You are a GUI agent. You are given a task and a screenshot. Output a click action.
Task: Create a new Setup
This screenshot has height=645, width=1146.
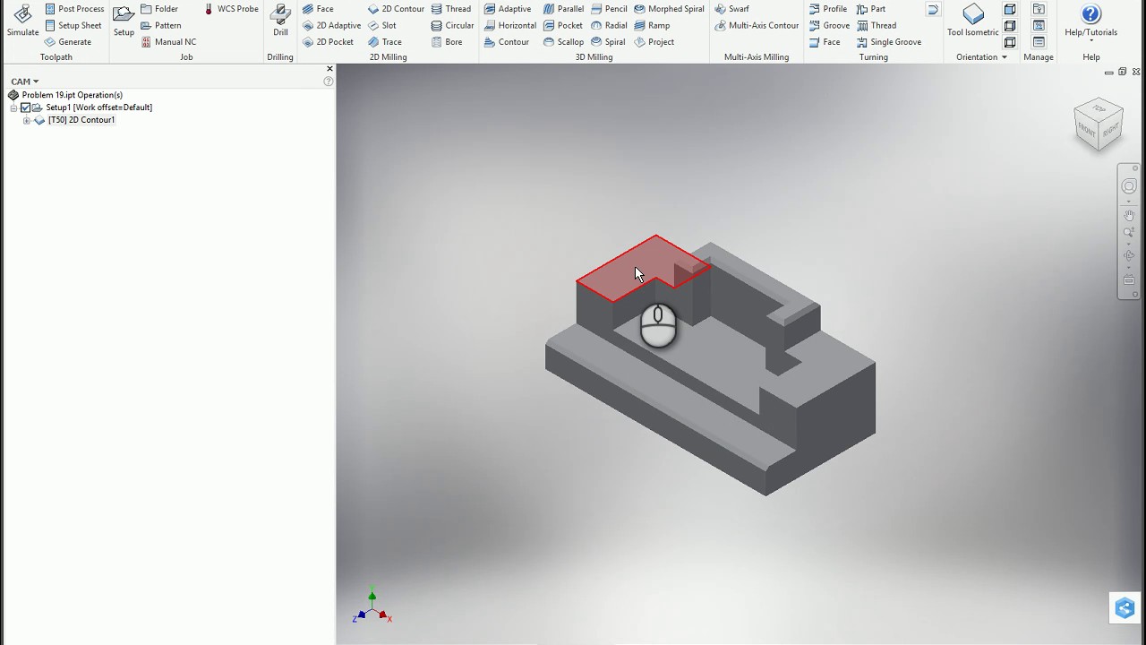click(124, 21)
